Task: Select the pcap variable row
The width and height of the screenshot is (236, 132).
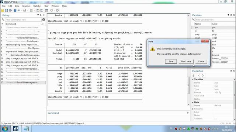Action: (213, 34)
